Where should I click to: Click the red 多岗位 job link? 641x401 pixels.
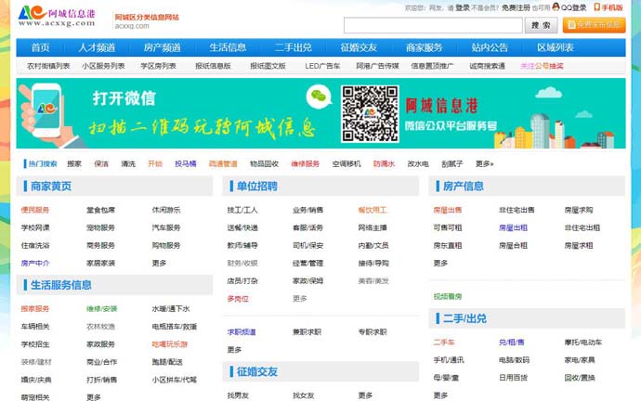point(238,299)
